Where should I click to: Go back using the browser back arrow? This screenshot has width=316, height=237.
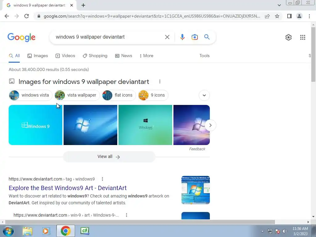[x=7, y=16]
